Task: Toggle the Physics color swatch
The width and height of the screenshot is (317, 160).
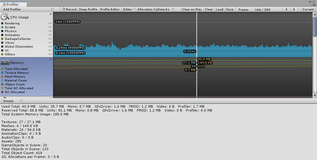Action: point(2,31)
